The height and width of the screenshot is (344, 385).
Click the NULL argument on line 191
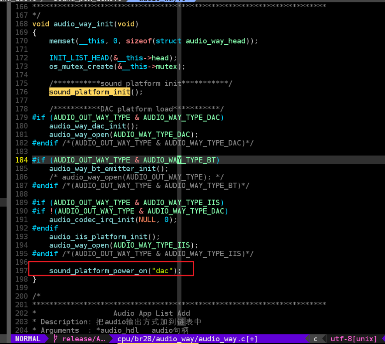click(147, 220)
